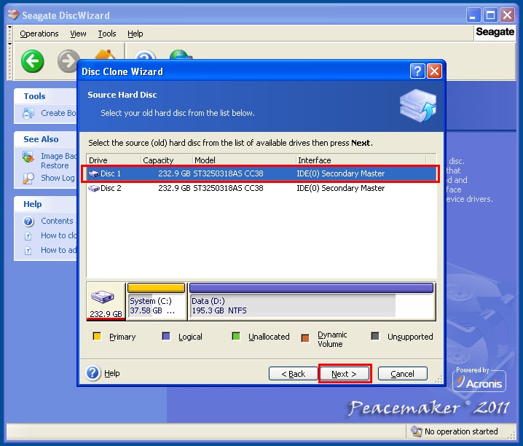Click the Disc 2 drive icon in list
This screenshot has width=523, height=446.
coord(94,189)
